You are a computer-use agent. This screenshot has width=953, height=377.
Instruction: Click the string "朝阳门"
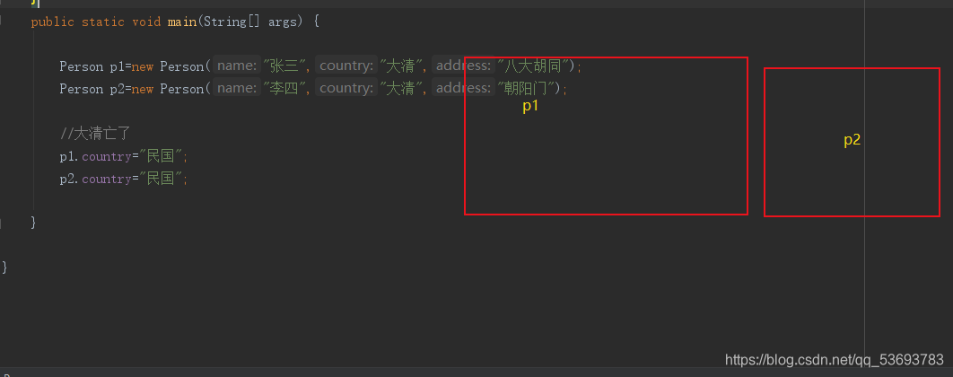point(528,88)
